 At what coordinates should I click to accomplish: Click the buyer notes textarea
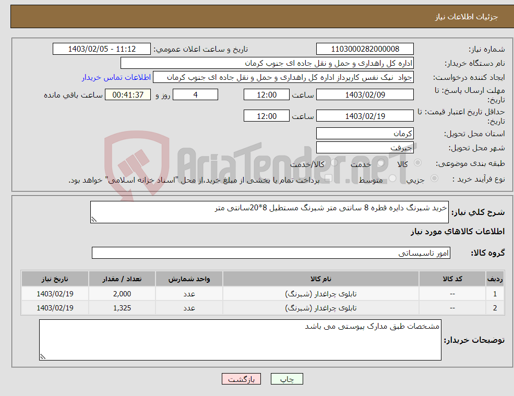coord(240,340)
